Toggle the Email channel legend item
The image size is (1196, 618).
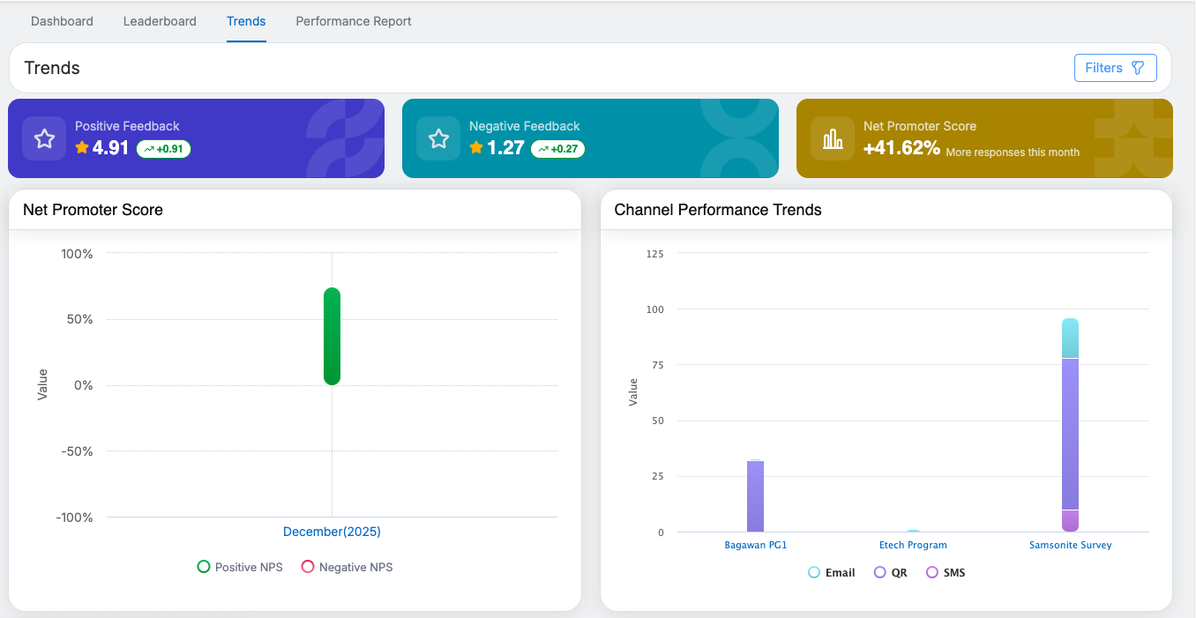coord(831,572)
